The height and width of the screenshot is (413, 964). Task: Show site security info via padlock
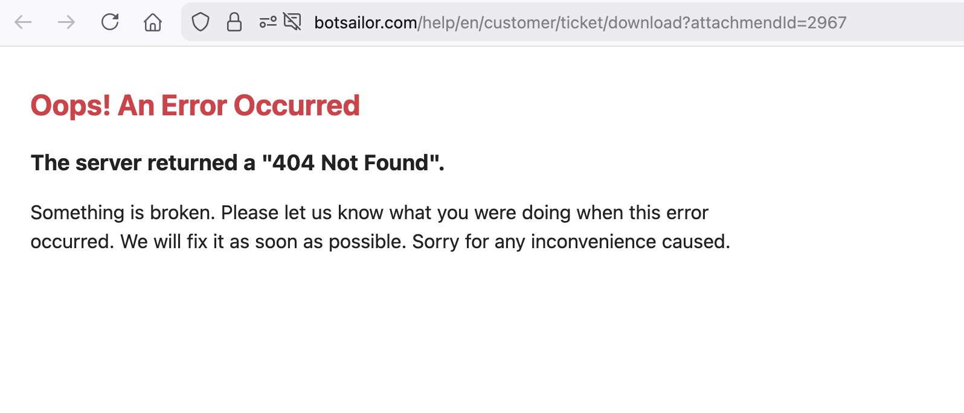(234, 23)
